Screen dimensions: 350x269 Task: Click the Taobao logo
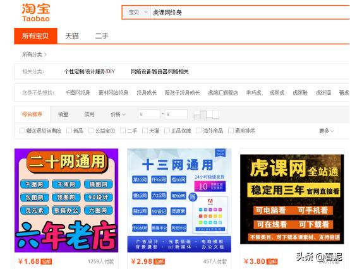36,13
